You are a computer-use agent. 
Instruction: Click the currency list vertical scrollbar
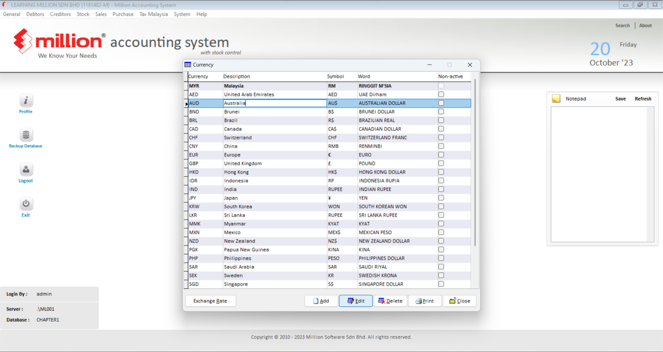click(x=475, y=162)
